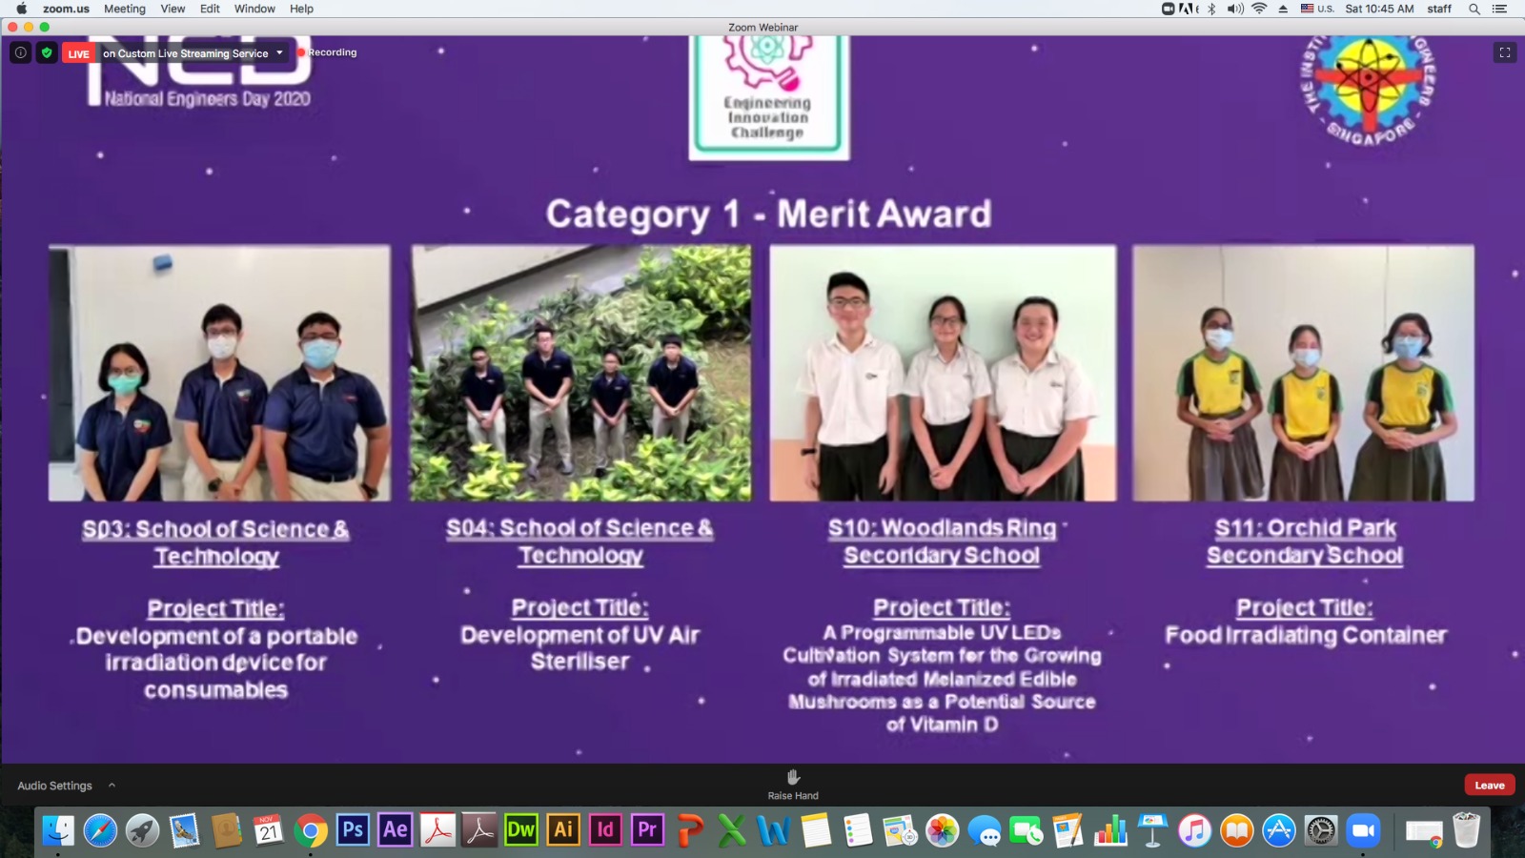Open the Trash from the dock
Screen dimensions: 1525x858
pos(1466,830)
